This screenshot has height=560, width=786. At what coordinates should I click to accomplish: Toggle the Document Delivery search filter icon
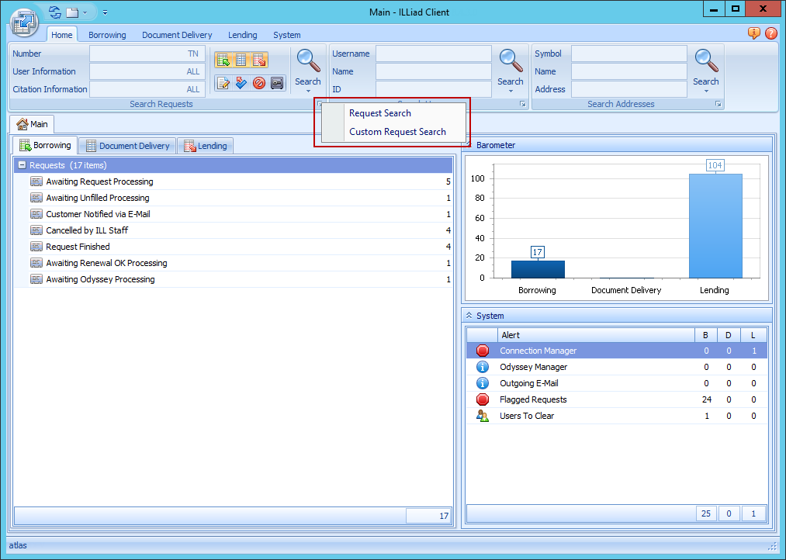tap(241, 60)
